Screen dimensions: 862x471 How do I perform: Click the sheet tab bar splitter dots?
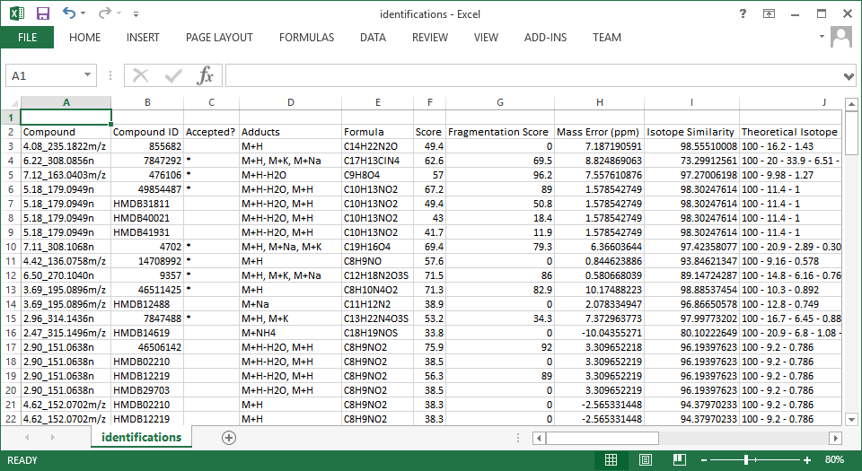point(518,438)
